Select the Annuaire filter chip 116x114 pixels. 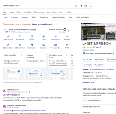(24, 17)
